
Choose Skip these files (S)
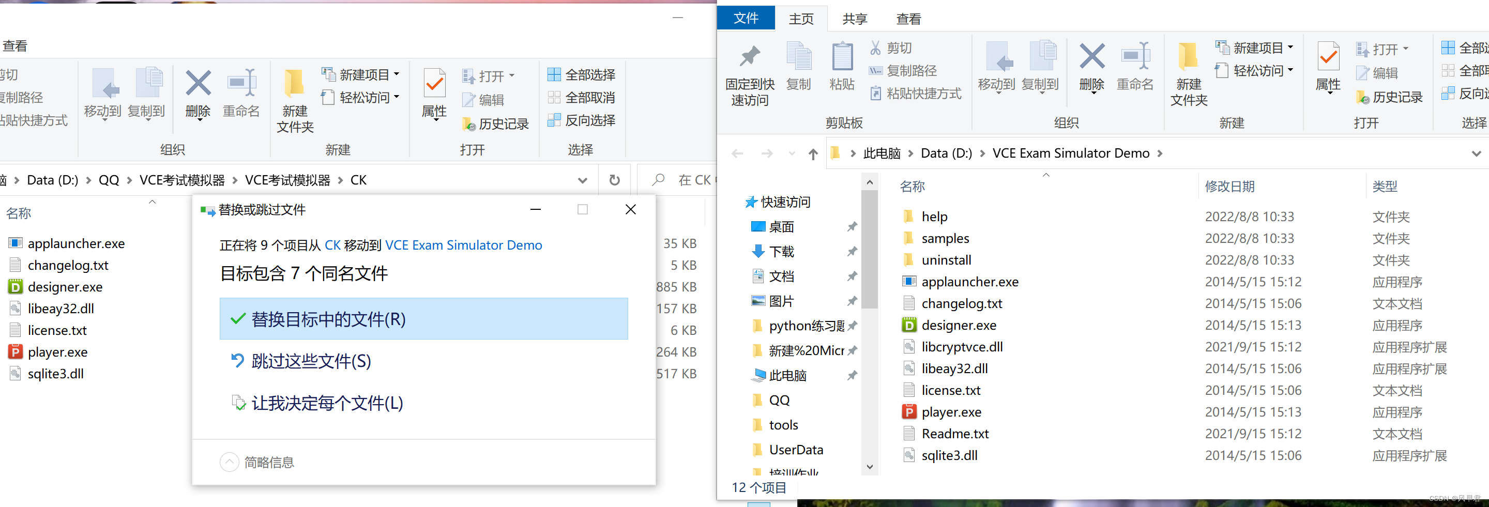pyautogui.click(x=424, y=361)
